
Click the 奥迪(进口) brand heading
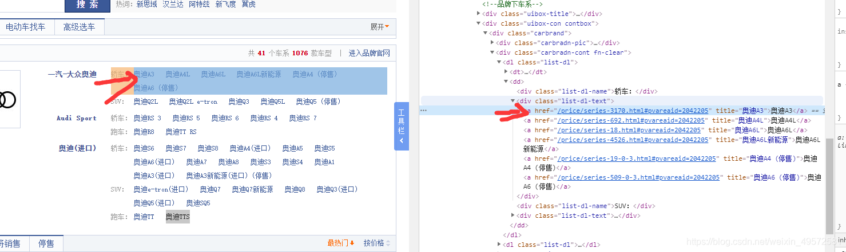(78, 148)
